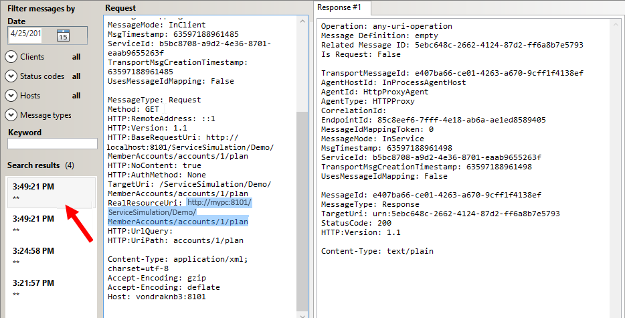Select the second 3:49:21 PM search result
This screenshot has width=625, height=318.
click(x=52, y=224)
